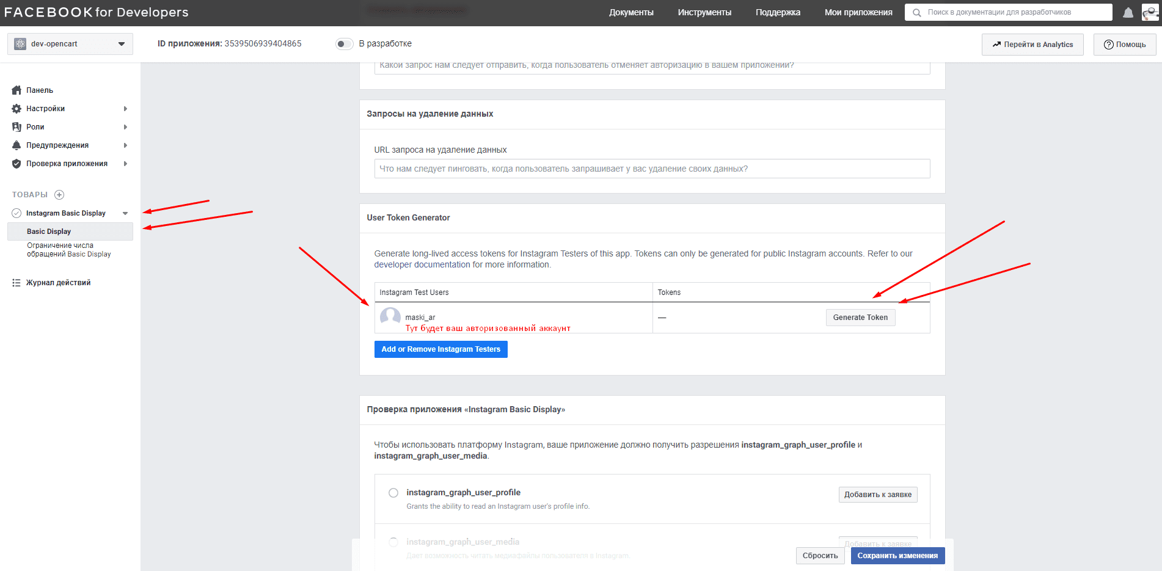Open Мои приложения menu
1162x571 pixels.
858,12
